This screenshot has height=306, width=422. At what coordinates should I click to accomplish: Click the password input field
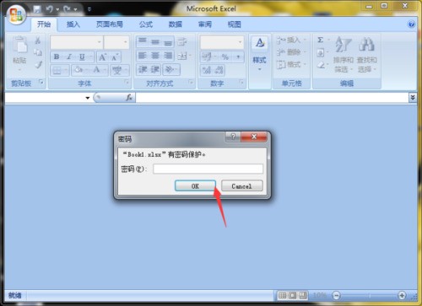[208, 169]
